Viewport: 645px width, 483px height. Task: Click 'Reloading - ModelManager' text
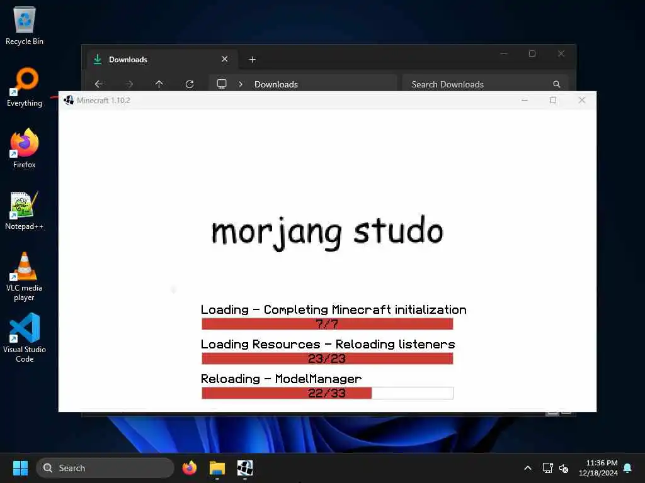pos(282,379)
